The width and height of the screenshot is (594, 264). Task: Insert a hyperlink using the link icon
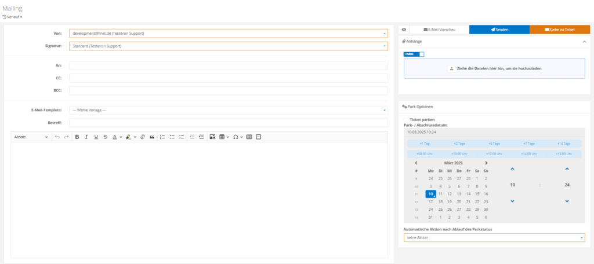(x=143, y=137)
